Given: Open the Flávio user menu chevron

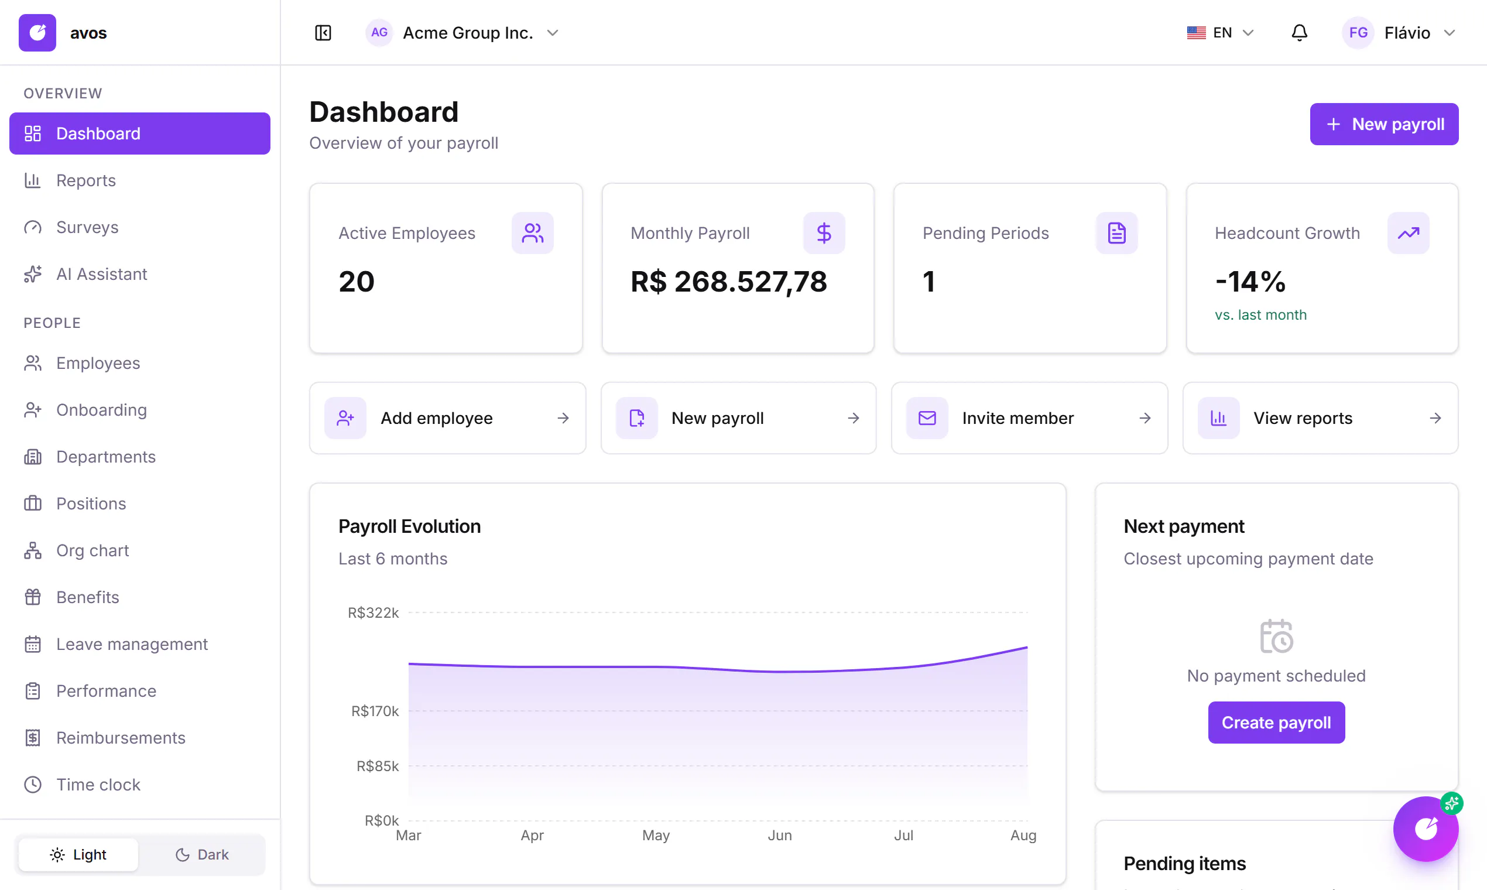Looking at the screenshot, I should pos(1450,32).
